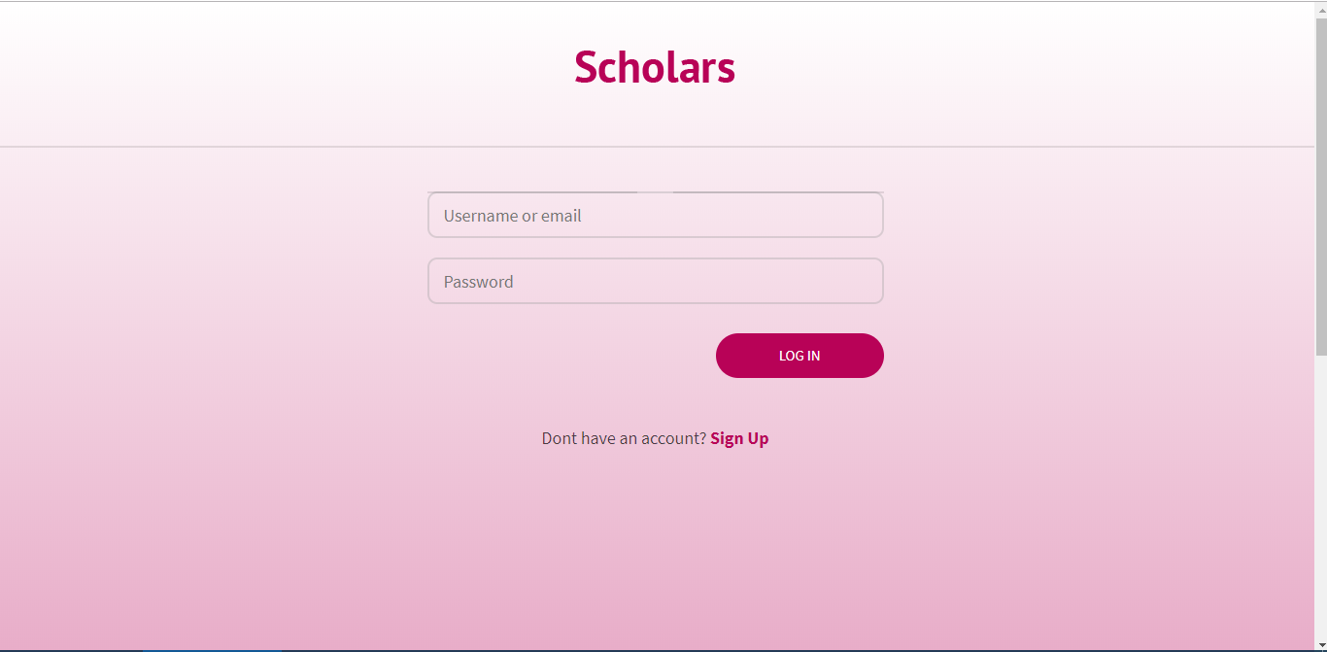Click the small triangle atop the scrollbar

click(1320, 9)
